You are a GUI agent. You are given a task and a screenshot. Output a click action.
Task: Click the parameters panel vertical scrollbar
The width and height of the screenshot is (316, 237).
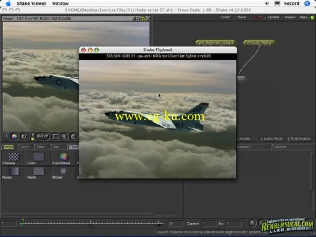pyautogui.click(x=312, y=172)
